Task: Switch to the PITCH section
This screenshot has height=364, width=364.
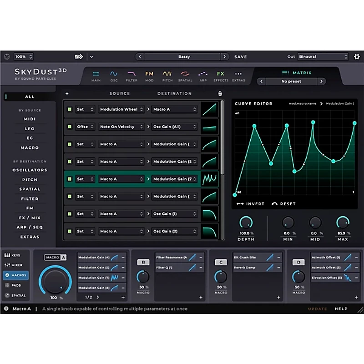Action: (167, 75)
